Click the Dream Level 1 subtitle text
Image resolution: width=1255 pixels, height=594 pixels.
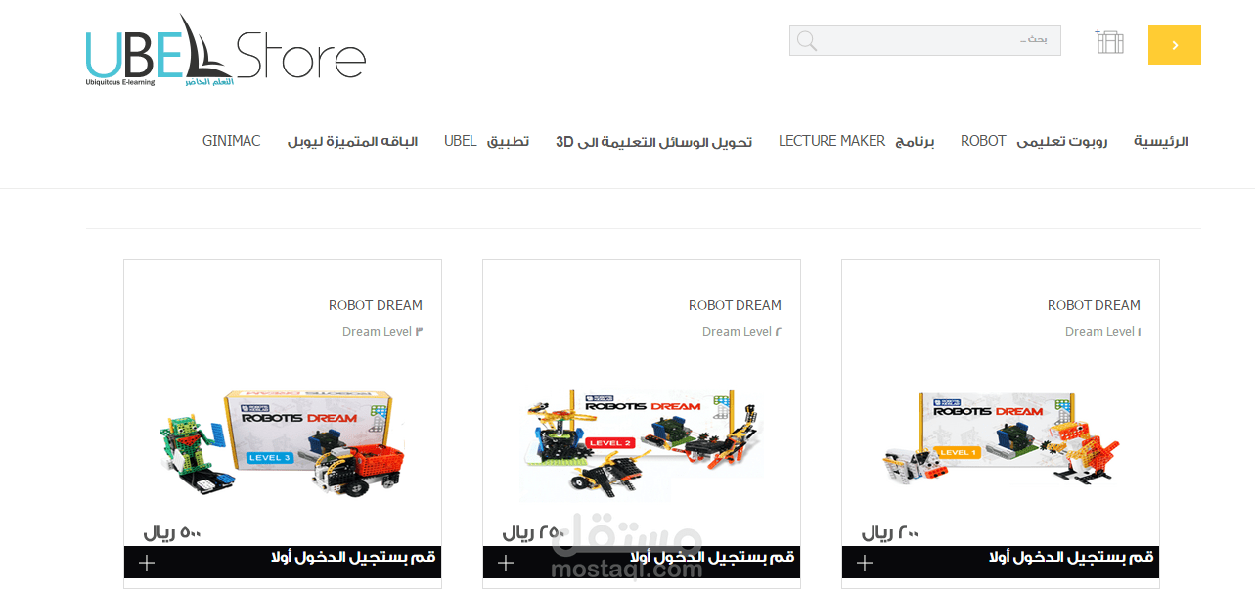[1102, 332]
